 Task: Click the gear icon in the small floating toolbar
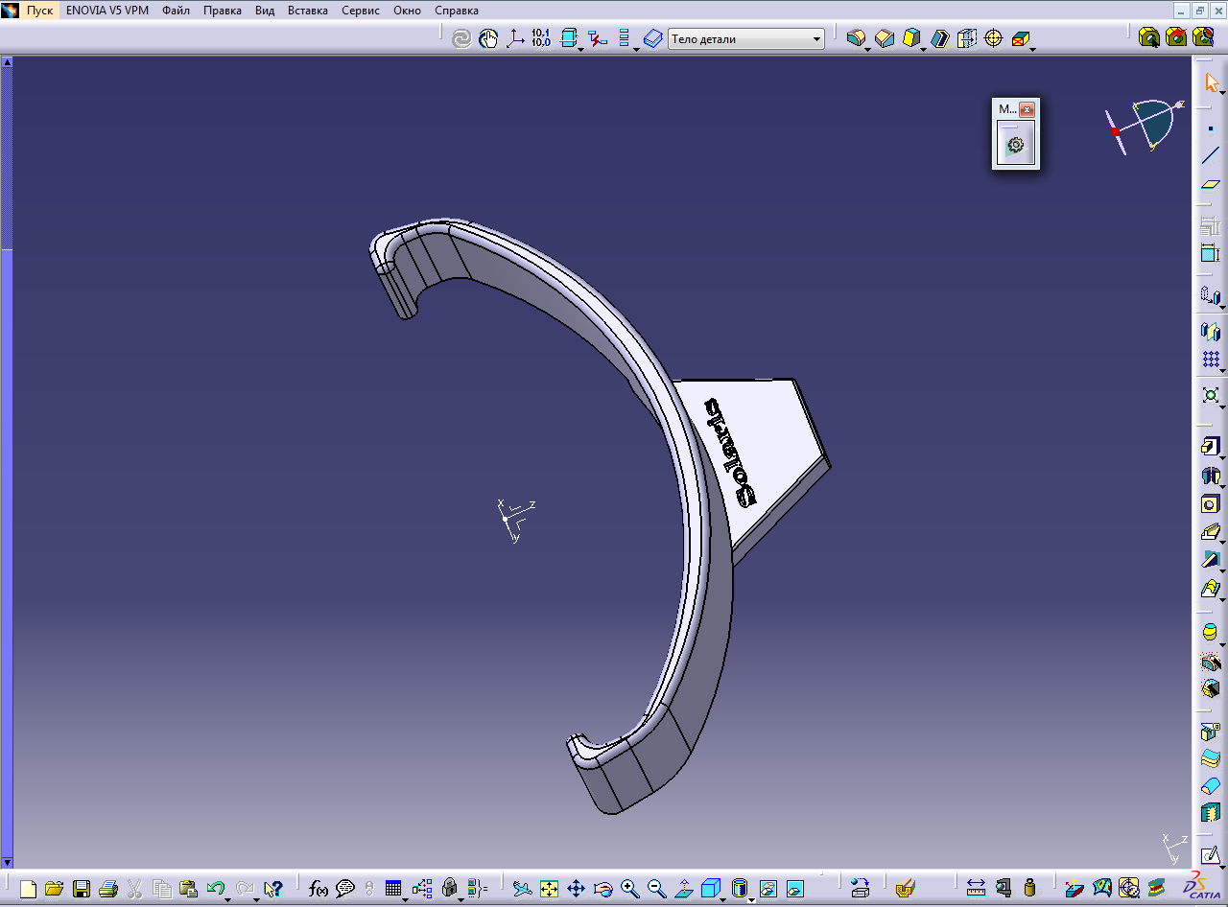point(1015,146)
